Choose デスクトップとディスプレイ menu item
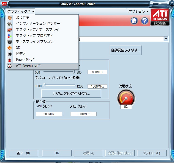 [42, 30]
